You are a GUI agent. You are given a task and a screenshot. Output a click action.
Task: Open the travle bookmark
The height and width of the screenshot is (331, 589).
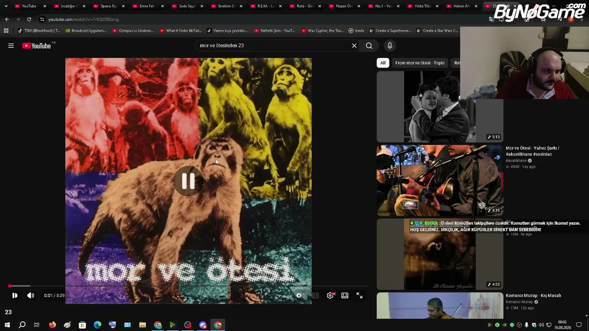pyautogui.click(x=356, y=31)
